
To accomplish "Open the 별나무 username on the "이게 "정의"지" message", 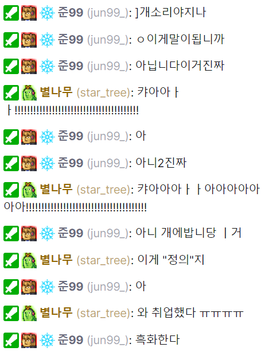I will click(56, 260).
